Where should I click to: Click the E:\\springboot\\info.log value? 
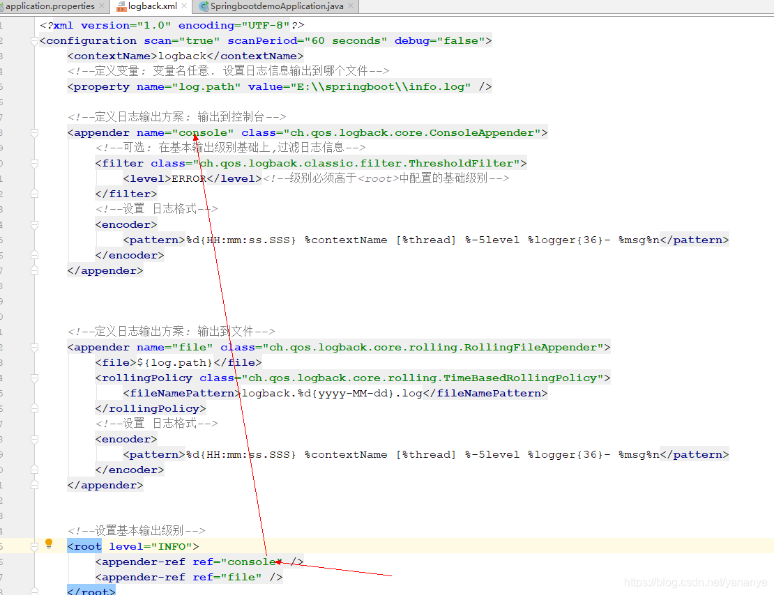pos(381,87)
